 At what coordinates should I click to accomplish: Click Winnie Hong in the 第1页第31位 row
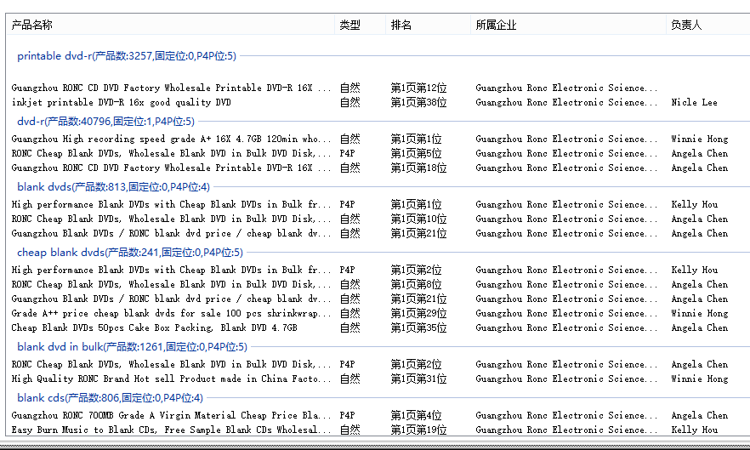(x=699, y=379)
